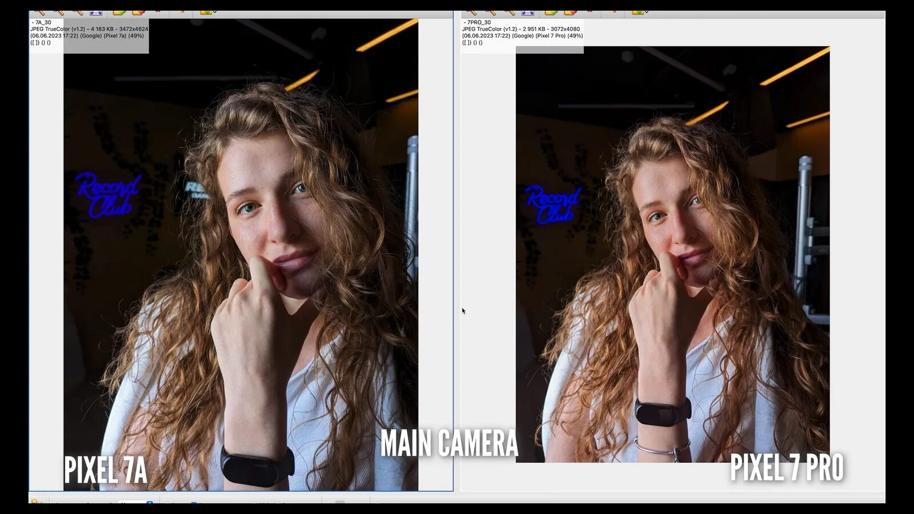Click the Pixel 7 Pro portrait in the right viewer
Viewport: 914px width, 514px height.
[x=672, y=254]
